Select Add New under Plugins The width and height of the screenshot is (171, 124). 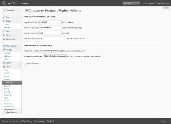pos(7,56)
